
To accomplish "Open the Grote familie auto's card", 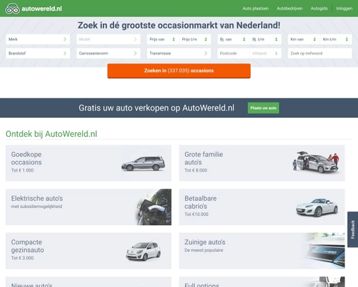I will 262,163.
